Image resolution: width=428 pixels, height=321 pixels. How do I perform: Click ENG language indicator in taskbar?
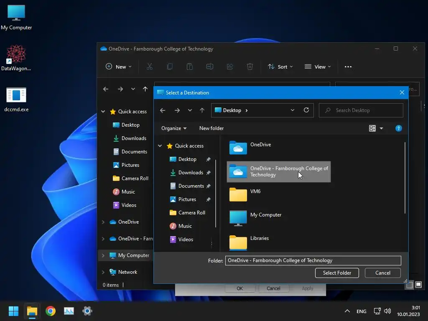pyautogui.click(x=362, y=311)
